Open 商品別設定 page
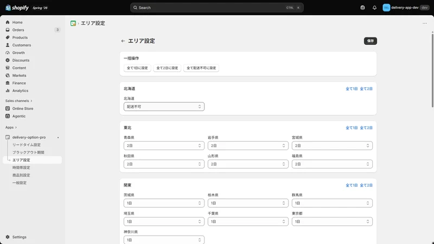The width and height of the screenshot is (434, 244). 21,175
